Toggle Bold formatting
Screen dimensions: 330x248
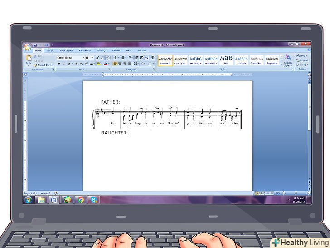pos(59,64)
